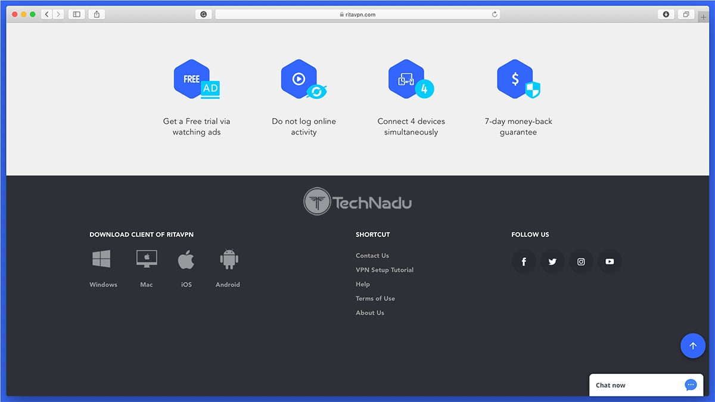715x402 pixels.
Task: Click the Windows download label
Action: pyautogui.click(x=104, y=285)
